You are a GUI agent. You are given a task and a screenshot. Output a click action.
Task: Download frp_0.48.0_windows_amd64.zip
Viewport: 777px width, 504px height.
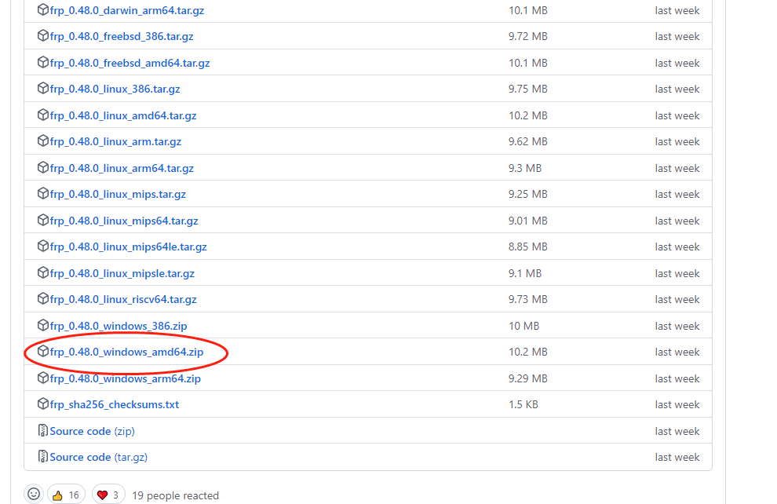tap(126, 352)
